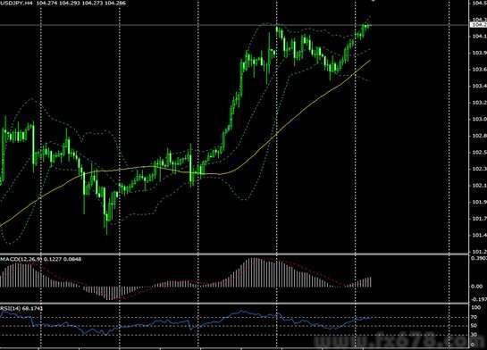Viewport: 487px width, 350px height.
Task: Click the separator between price and MACD panes
Action: tap(234, 254)
